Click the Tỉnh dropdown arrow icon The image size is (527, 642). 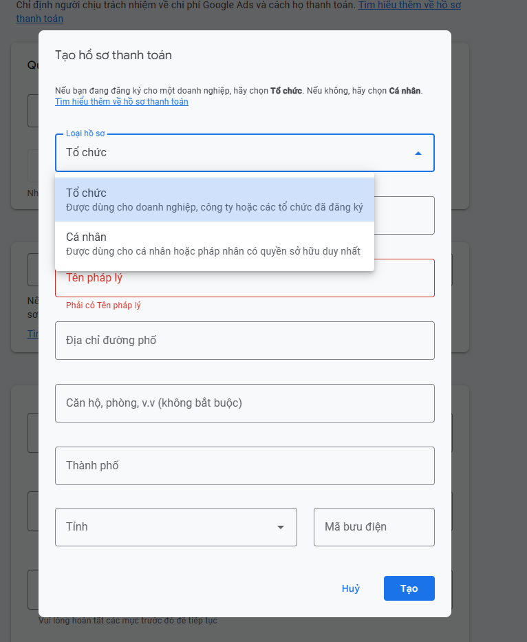(281, 527)
